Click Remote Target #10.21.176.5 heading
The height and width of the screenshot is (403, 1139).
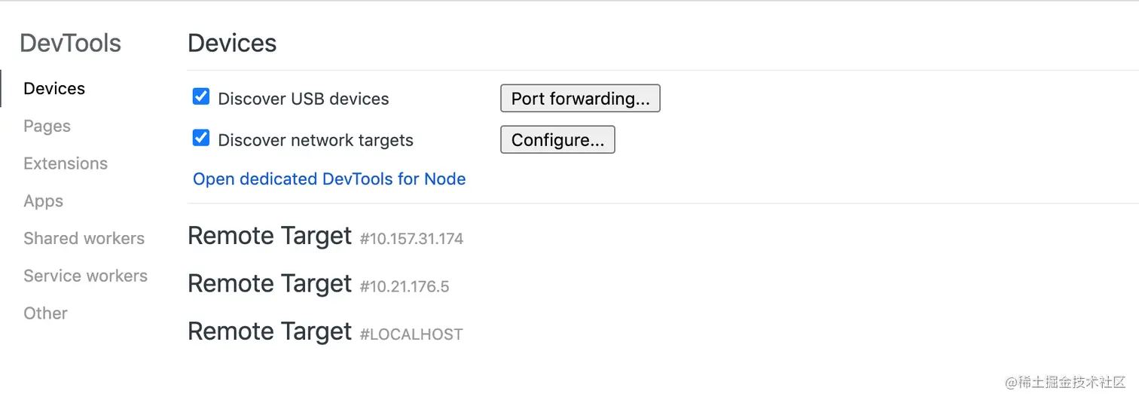point(318,284)
